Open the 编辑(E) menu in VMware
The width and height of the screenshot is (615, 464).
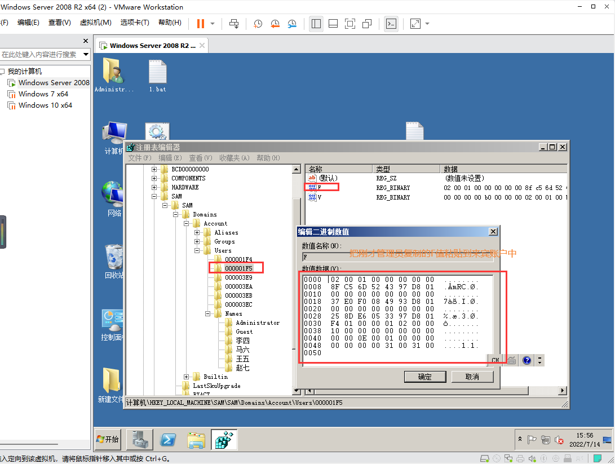pyautogui.click(x=28, y=23)
